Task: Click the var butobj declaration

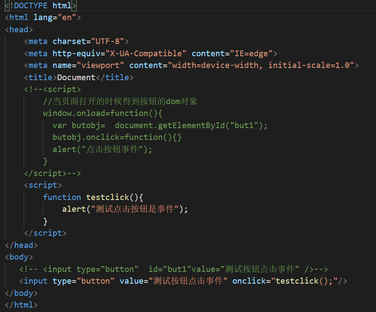Action: point(78,125)
